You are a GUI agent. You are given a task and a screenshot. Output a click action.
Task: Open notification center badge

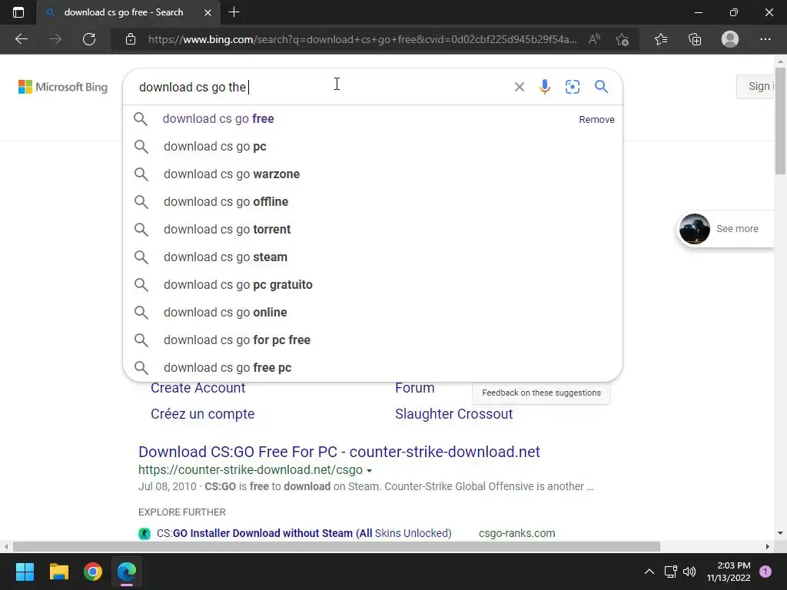765,572
